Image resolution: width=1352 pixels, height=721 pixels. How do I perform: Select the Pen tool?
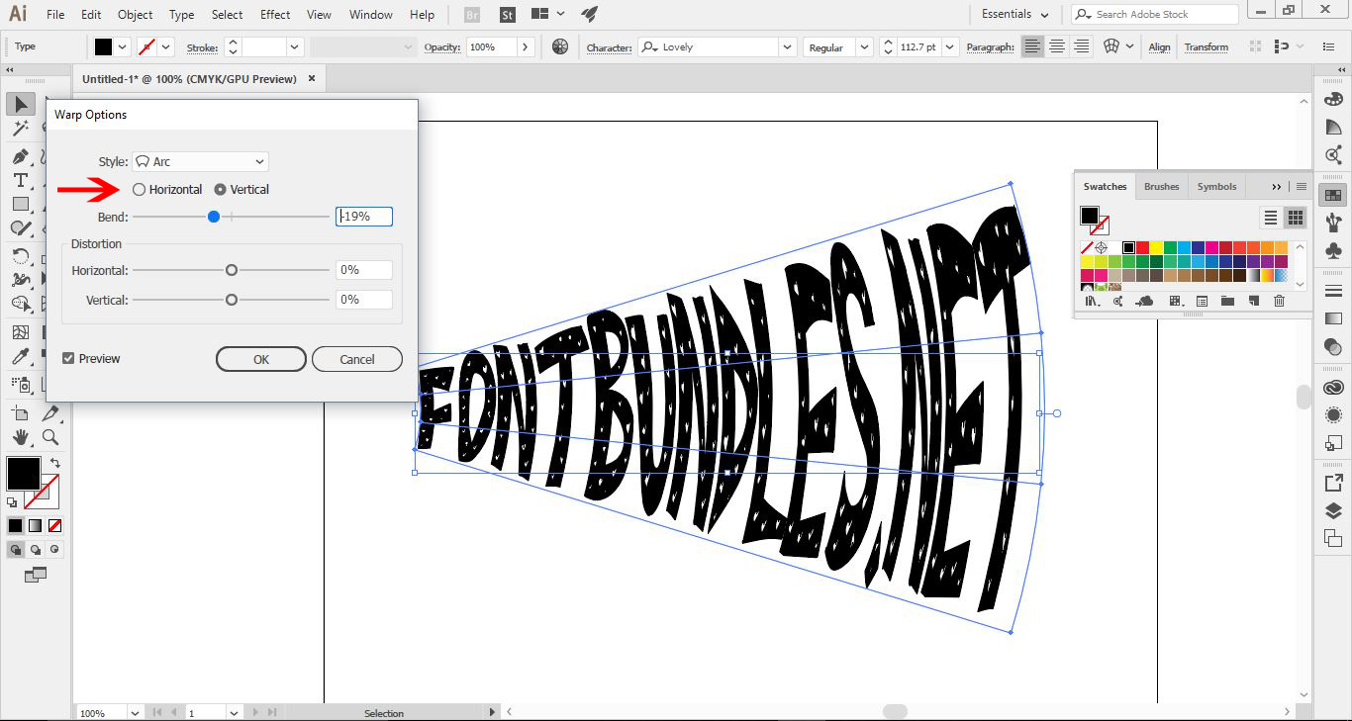[x=21, y=156]
